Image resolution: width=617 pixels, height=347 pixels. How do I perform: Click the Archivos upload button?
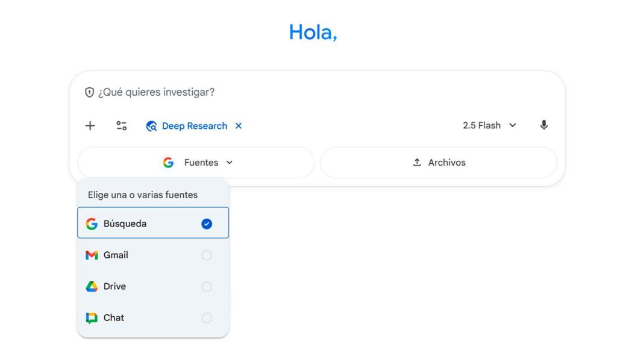tap(439, 163)
